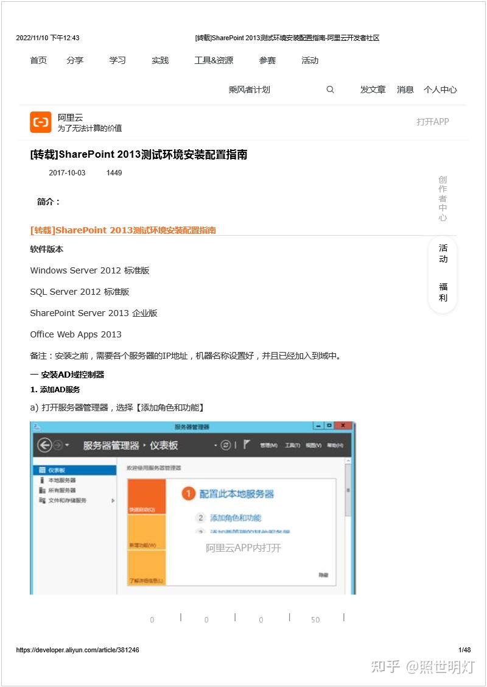Click the 活动 floating side button
487x687 pixels.
443,254
